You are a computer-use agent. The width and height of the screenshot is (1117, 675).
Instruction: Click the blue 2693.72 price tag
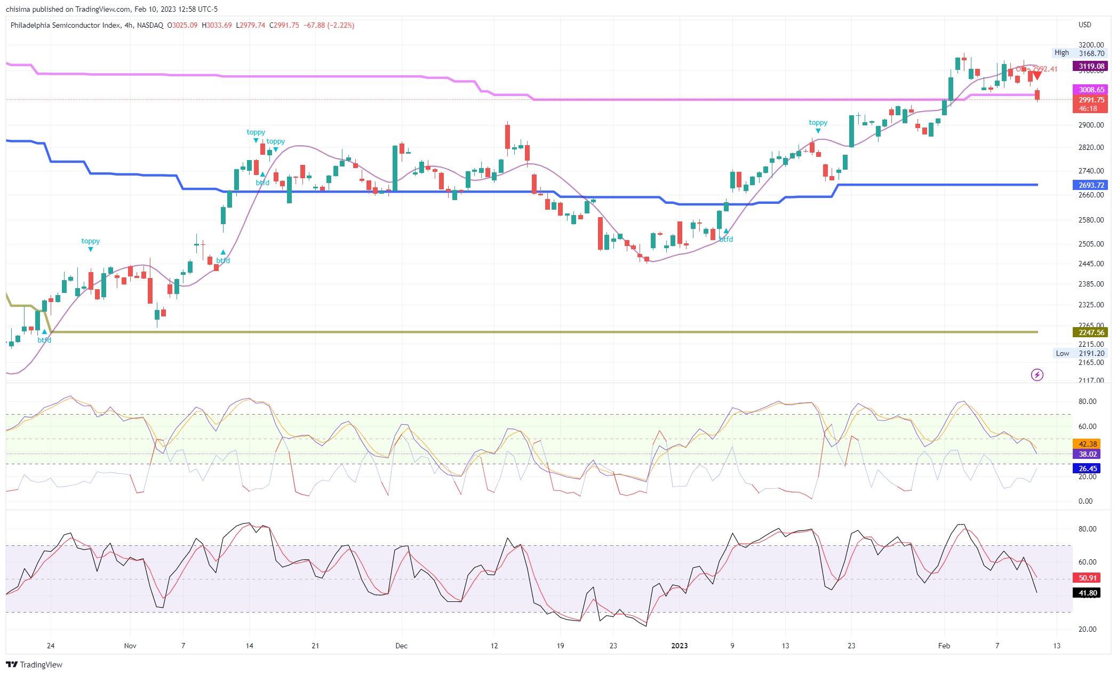click(x=1090, y=185)
